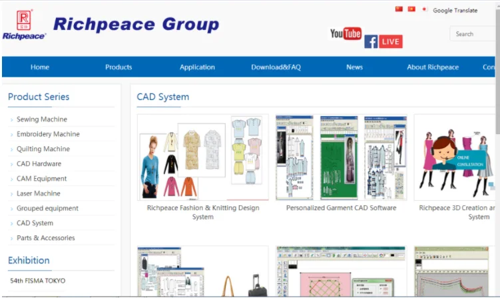The image size is (500, 298).
Task: Open Google Translate link
Action: point(455,11)
